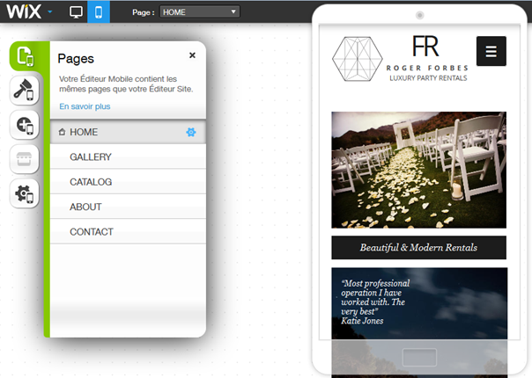Image resolution: width=532 pixels, height=378 pixels.
Task: Open the mobile settings gear tool
Action: tap(24, 193)
